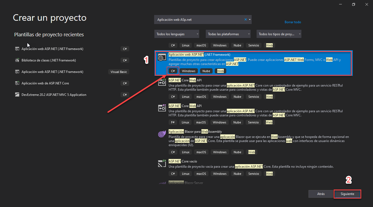Click 'macOS' tag in Blazor WebAssembly row

tap(201, 152)
